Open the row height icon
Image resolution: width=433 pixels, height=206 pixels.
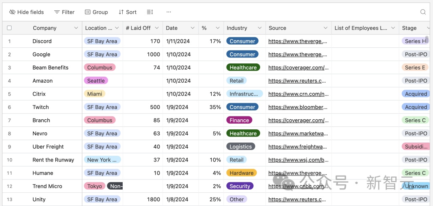(150, 12)
